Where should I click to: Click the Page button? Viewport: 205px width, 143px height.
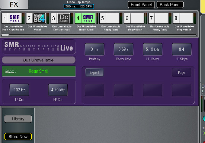point(182,72)
